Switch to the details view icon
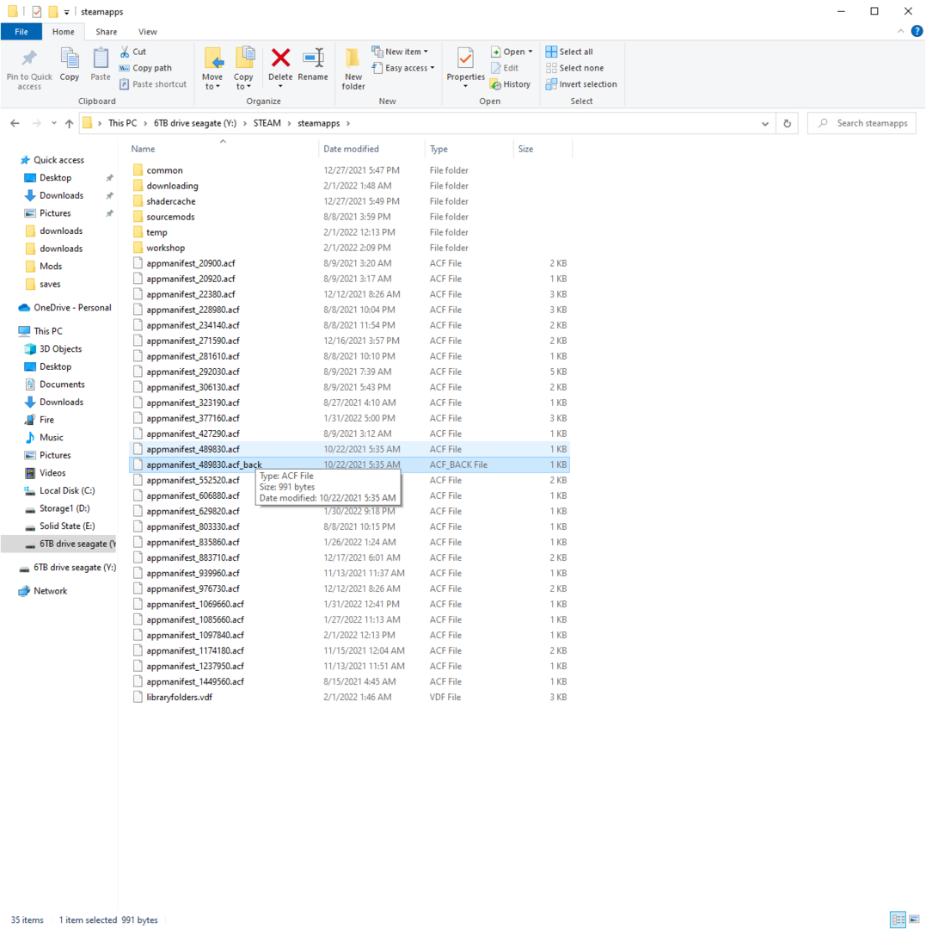Screen dimensions: 926x929 coord(898,920)
